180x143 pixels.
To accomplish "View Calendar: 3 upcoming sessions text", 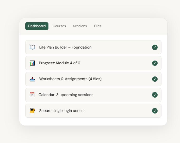I will 66,95.
